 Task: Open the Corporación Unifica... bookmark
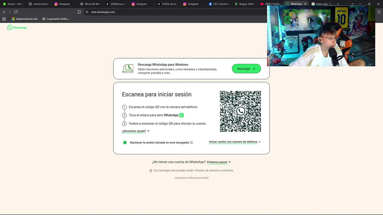click(56, 19)
